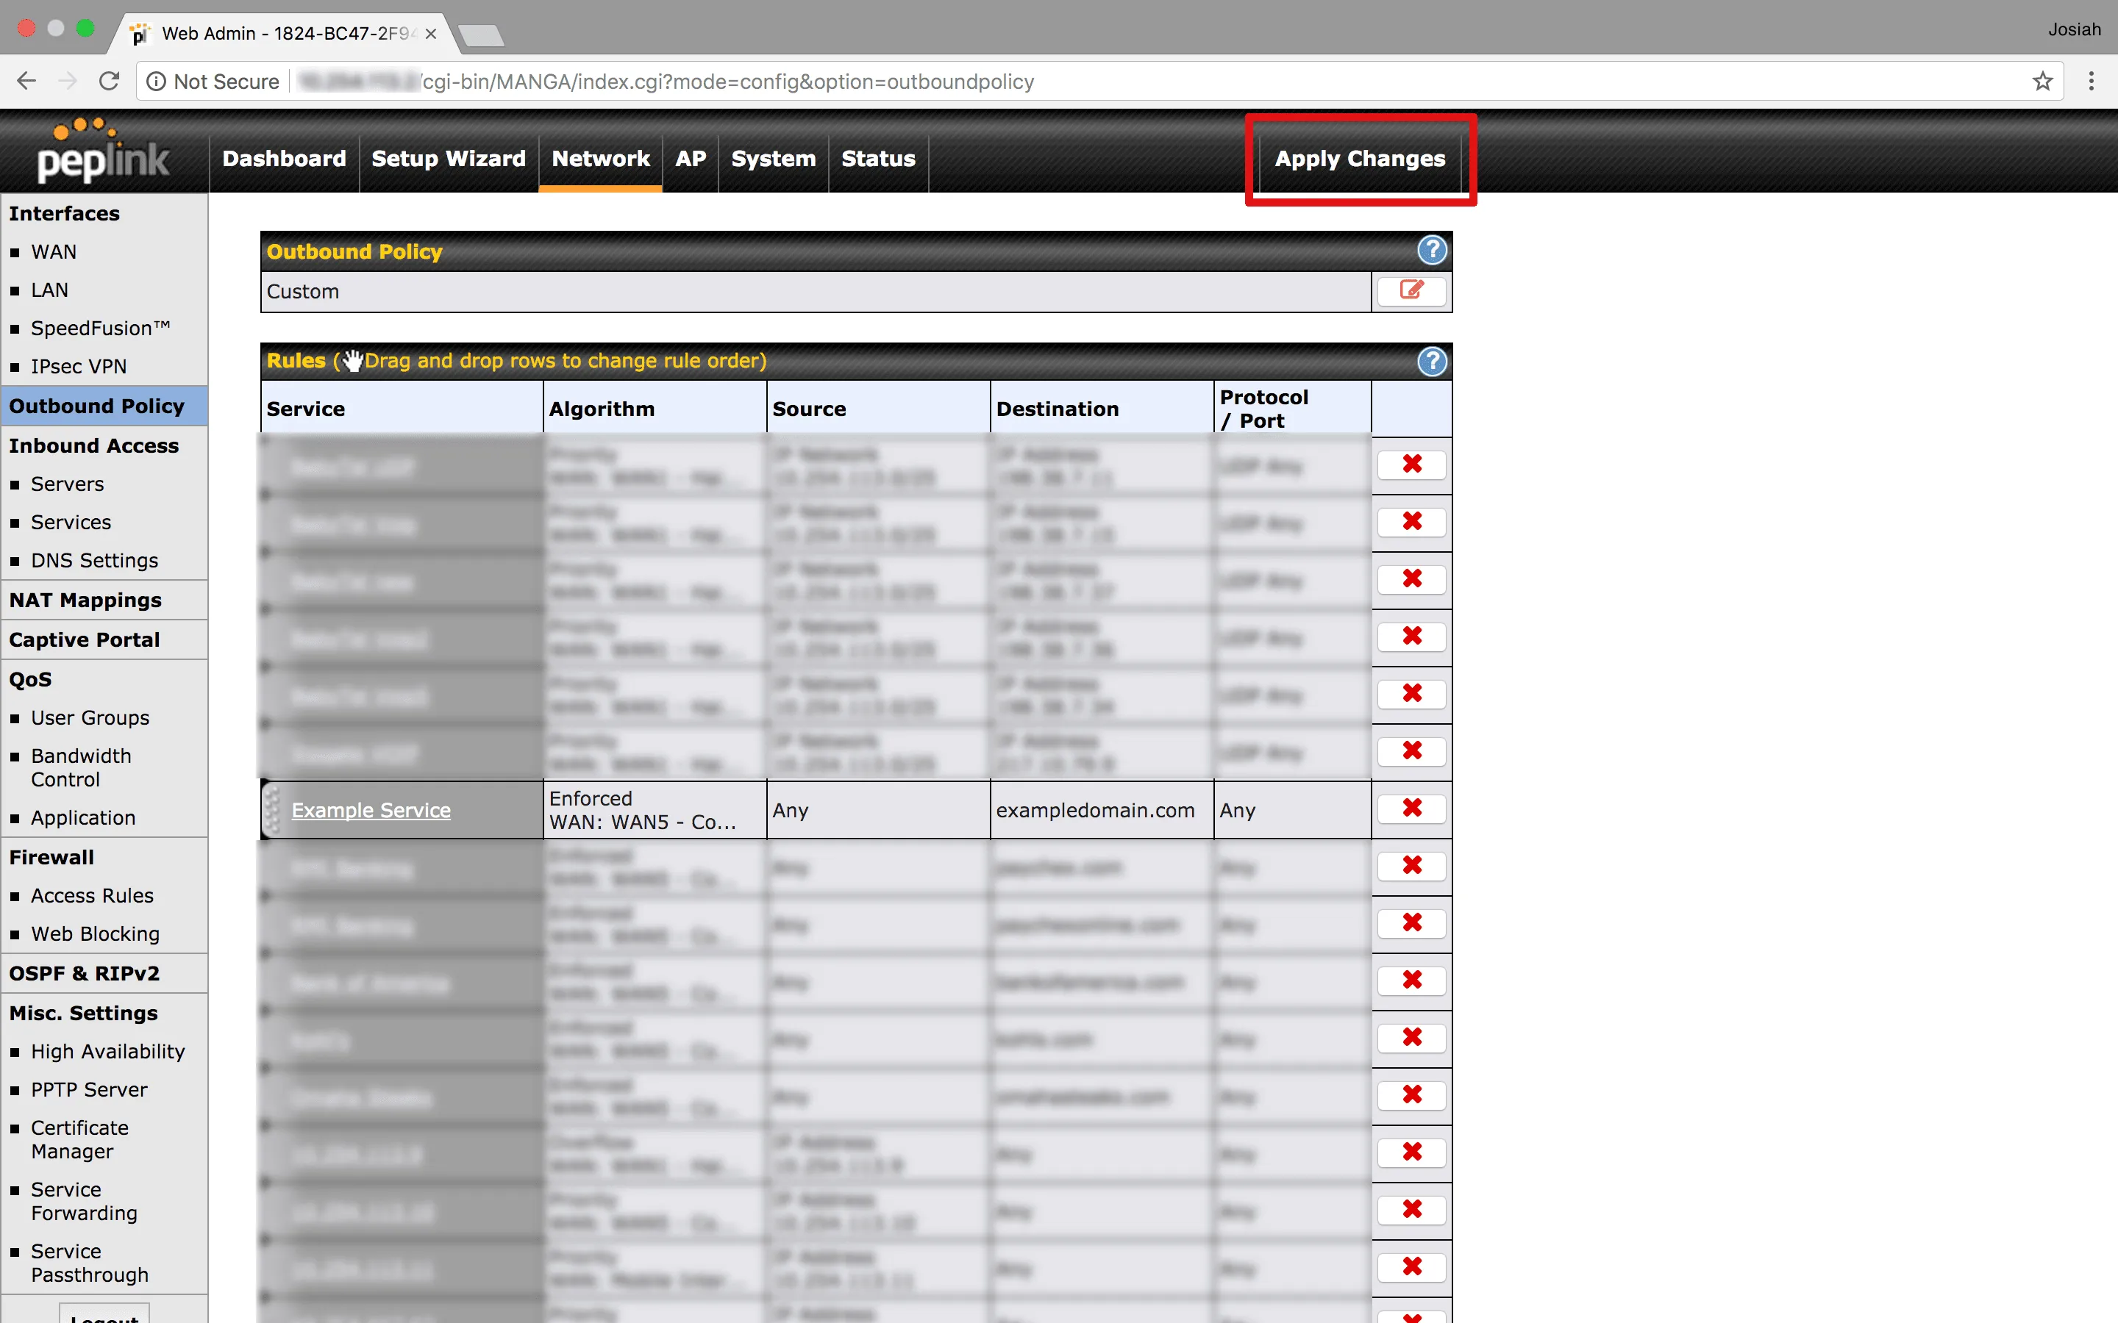Select Access Rules under Firewall
The width and height of the screenshot is (2118, 1323).
pos(92,895)
